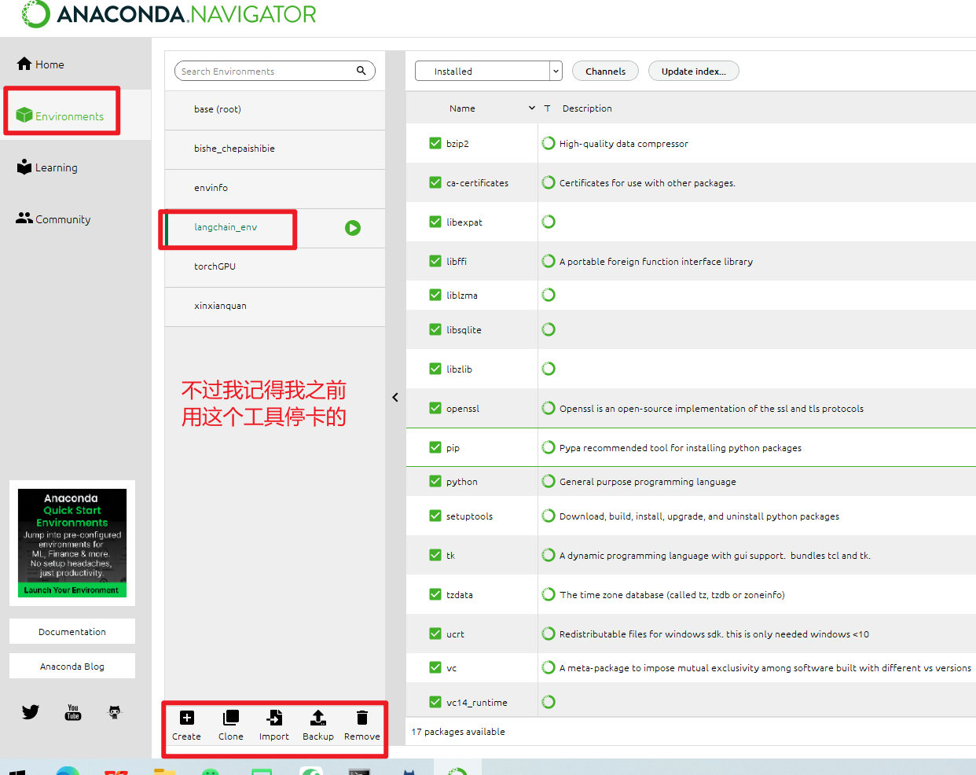Open the Environments section
Viewport: 976px width, 775px height.
coord(61,116)
